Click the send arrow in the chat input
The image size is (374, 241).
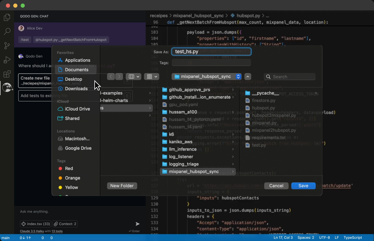[x=137, y=224]
